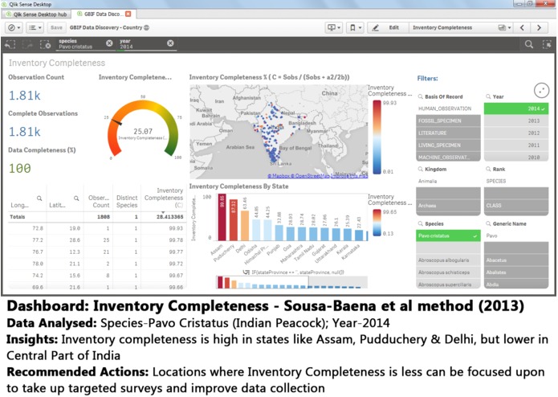The height and width of the screenshot is (397, 558).
Task: Open the list view menu
Action: pyautogui.click(x=35, y=27)
